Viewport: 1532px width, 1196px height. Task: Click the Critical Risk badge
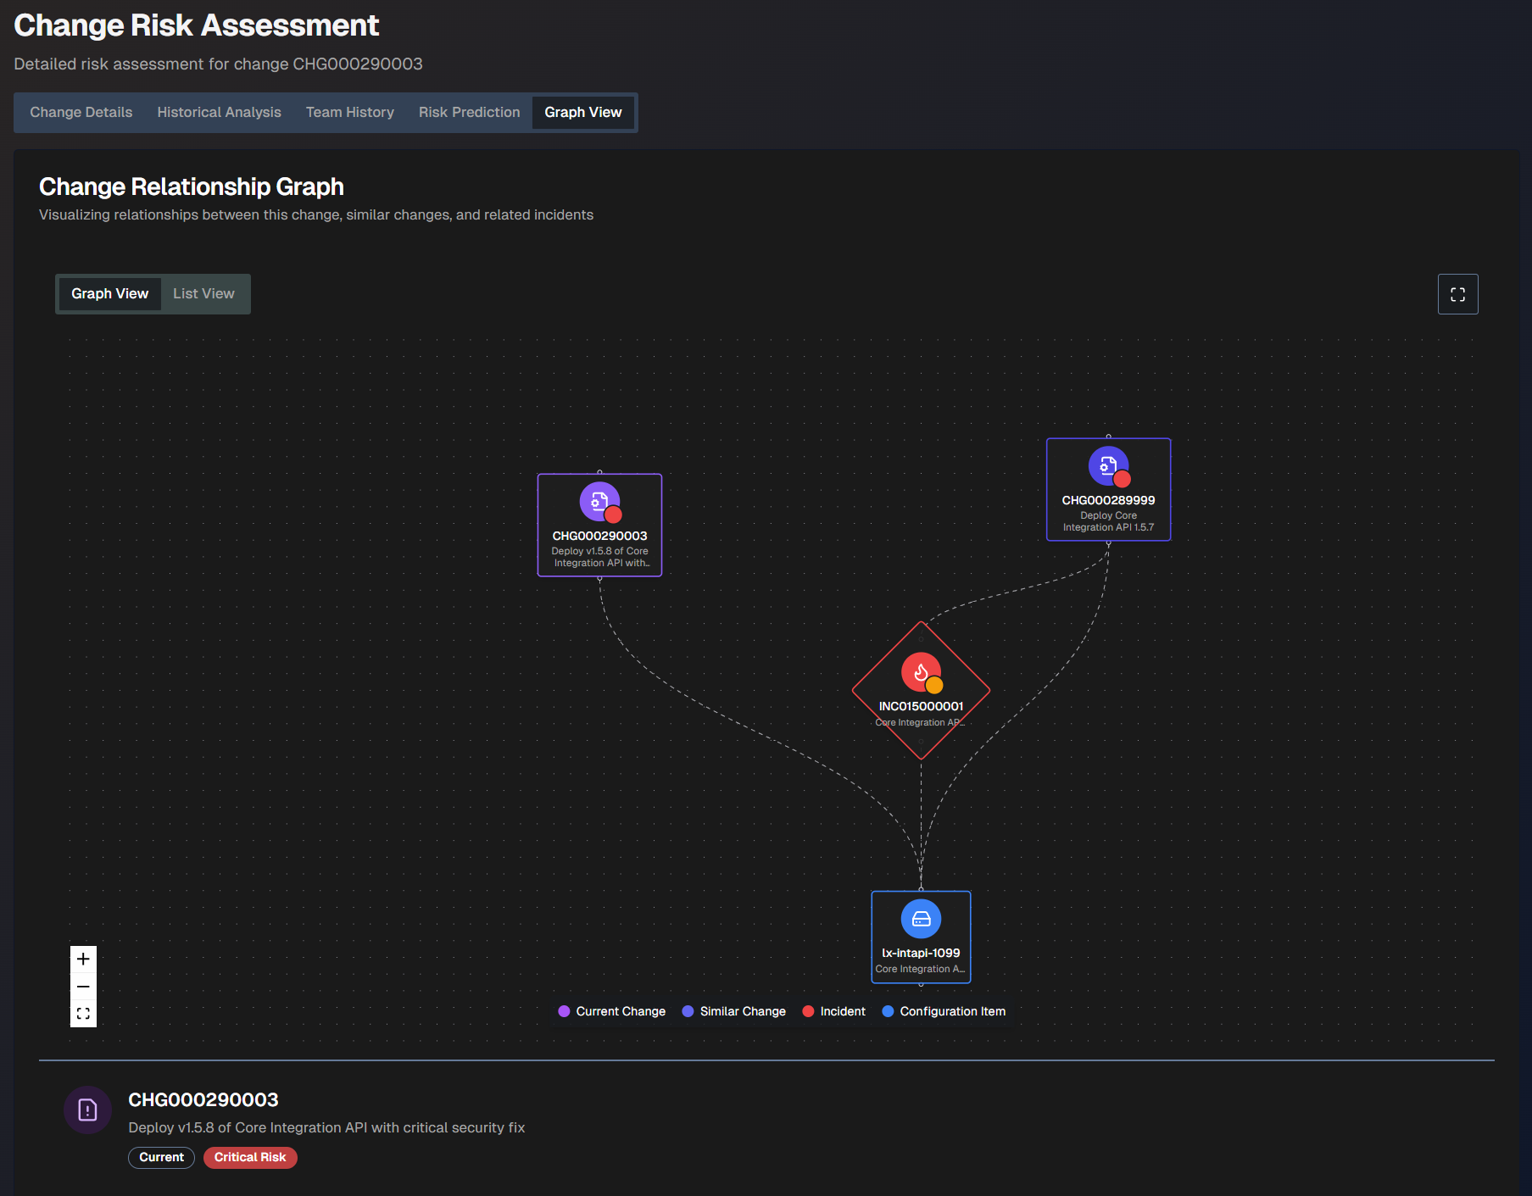coord(250,1157)
